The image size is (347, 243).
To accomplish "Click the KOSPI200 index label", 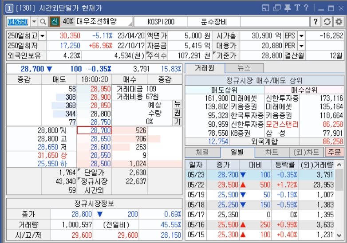I will 161,22.
